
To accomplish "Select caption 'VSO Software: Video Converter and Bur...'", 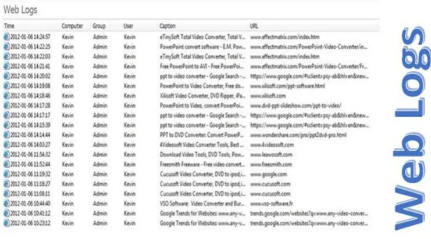I will 202,204.
